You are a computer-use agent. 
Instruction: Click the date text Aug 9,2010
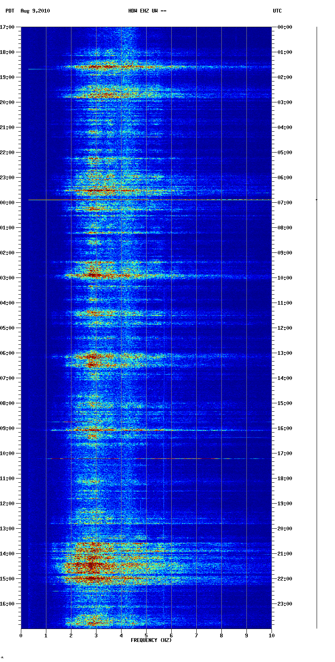(35, 11)
